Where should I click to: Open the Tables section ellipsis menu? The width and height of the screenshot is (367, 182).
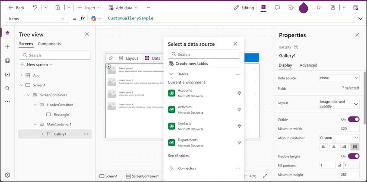click(x=238, y=74)
